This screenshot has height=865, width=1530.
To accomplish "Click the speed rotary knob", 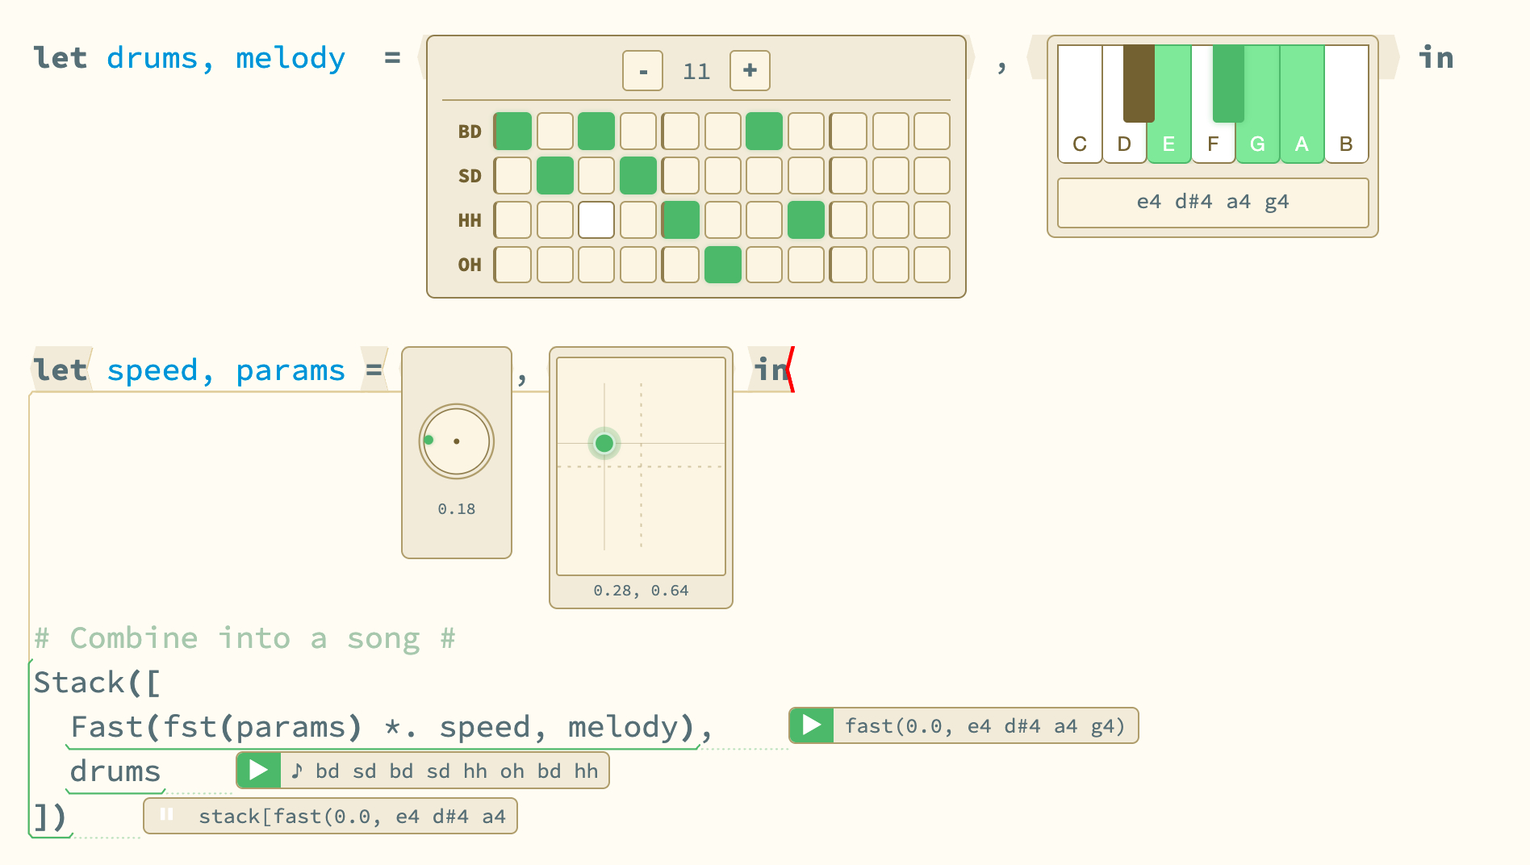I will point(456,441).
